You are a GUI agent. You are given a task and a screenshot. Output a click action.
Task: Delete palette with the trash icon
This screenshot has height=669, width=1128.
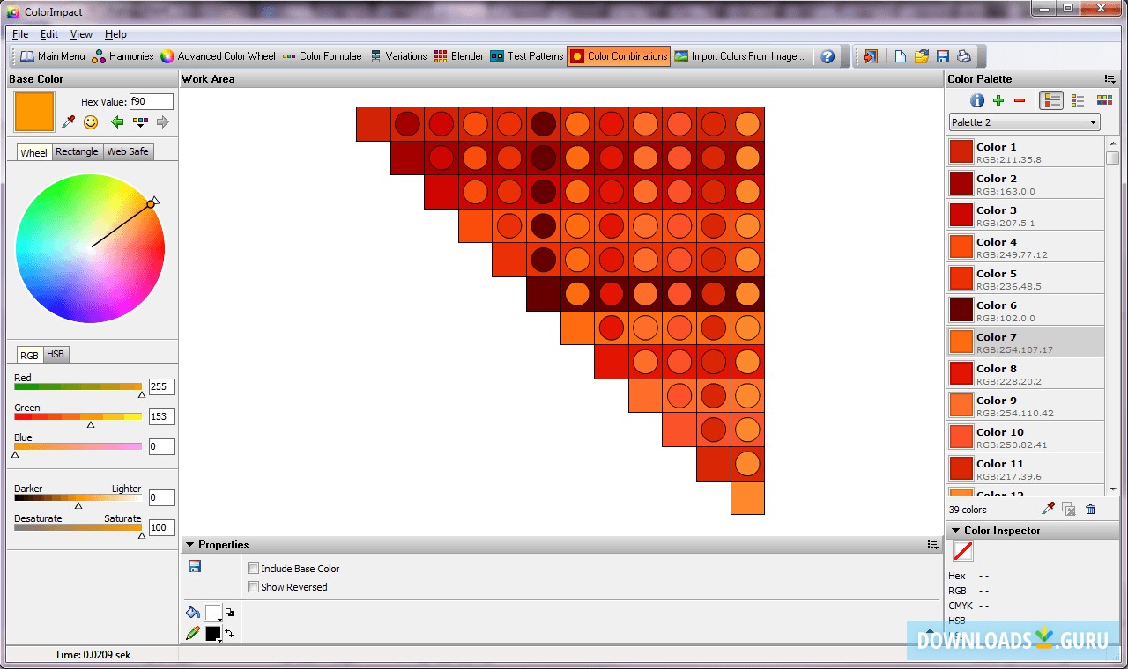pos(1091,509)
